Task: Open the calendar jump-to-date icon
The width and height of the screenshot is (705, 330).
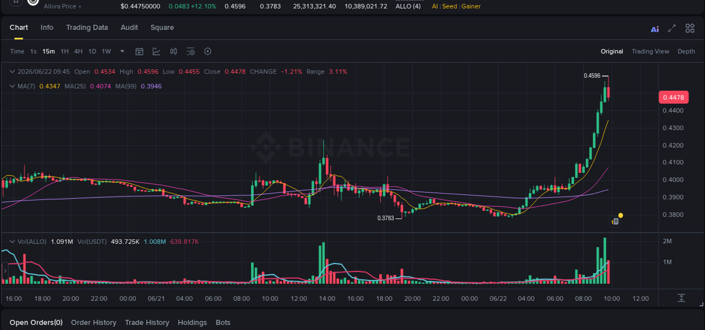Action: (x=139, y=51)
